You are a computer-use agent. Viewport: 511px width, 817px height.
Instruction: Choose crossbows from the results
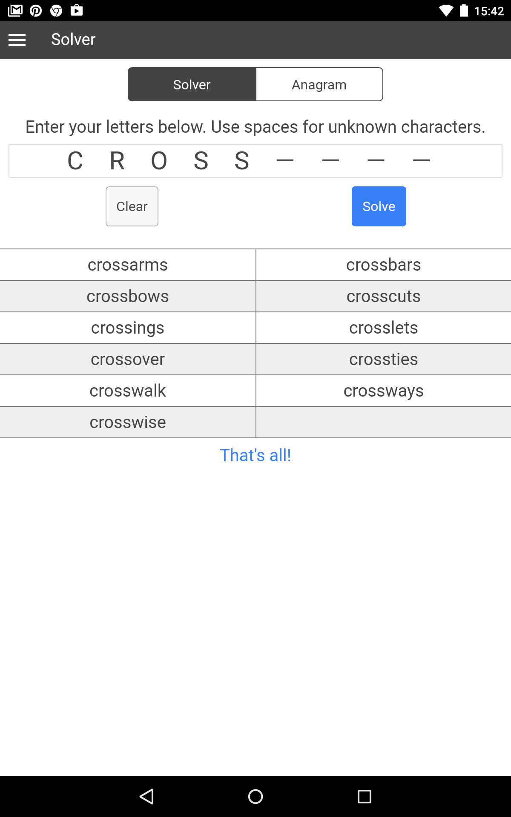coord(128,296)
